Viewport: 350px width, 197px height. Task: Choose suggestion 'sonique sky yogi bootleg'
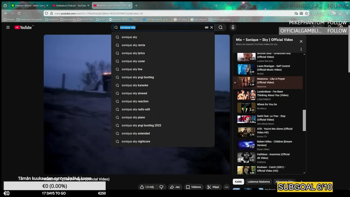163,77
